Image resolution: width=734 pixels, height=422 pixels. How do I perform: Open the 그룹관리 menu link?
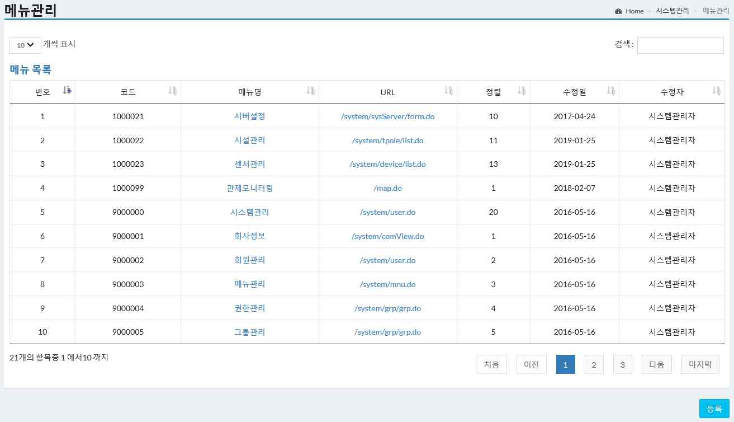tap(250, 332)
